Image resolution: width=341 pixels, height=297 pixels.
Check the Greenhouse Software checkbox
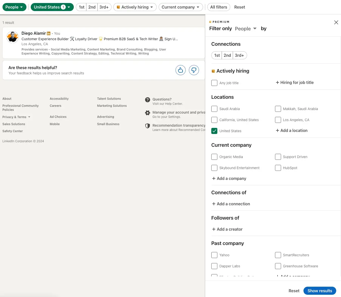278,266
